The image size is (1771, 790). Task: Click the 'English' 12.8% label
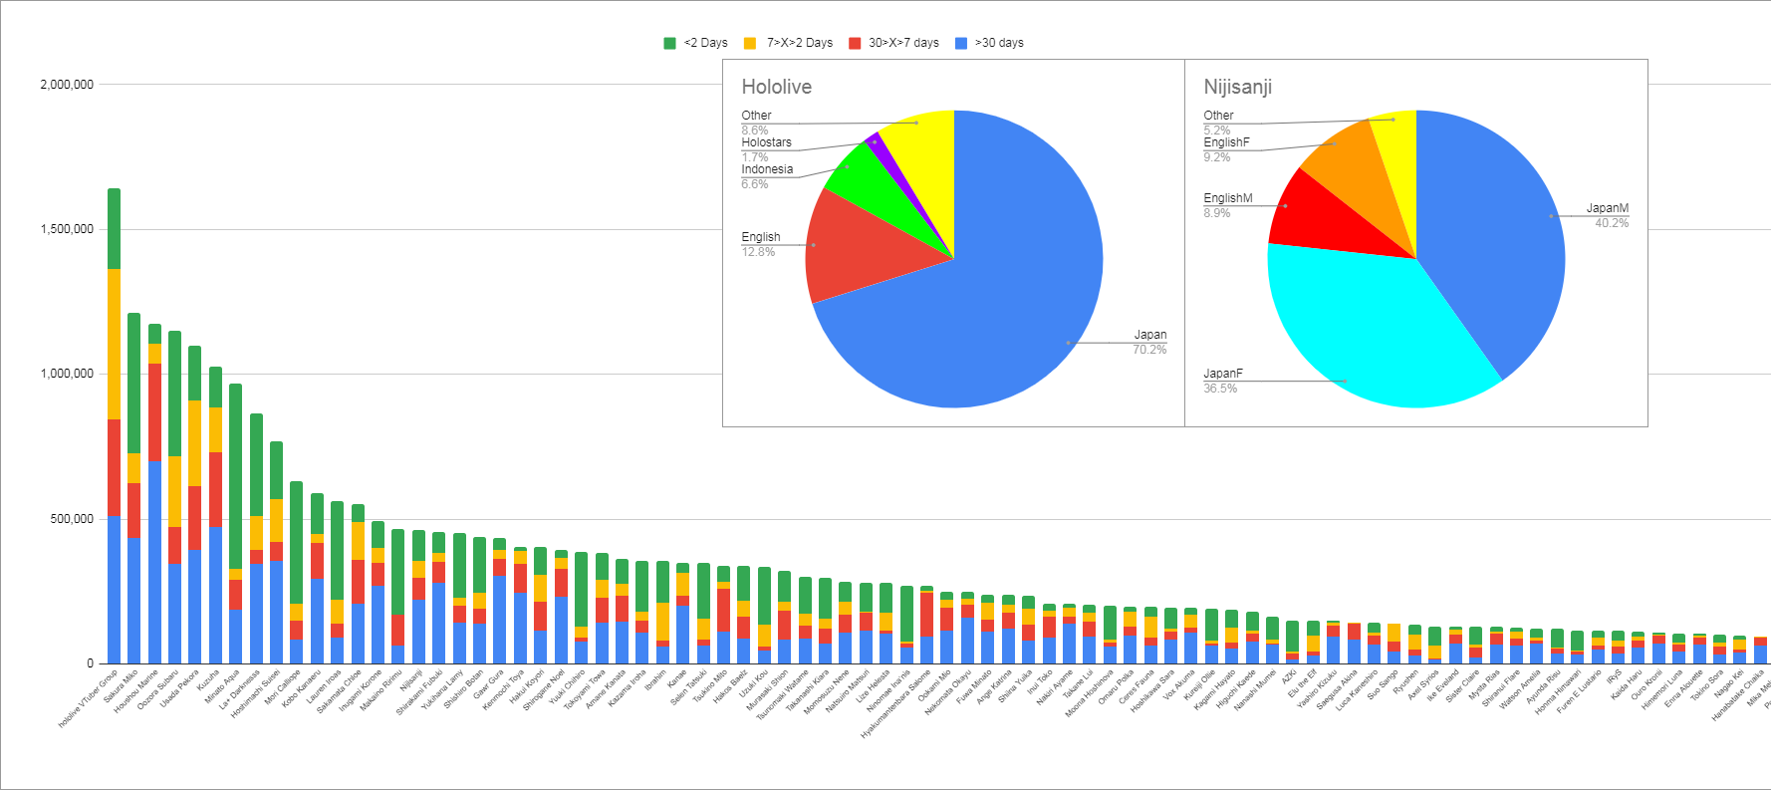click(x=760, y=244)
